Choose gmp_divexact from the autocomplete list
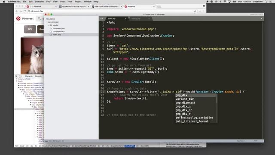 195,102
